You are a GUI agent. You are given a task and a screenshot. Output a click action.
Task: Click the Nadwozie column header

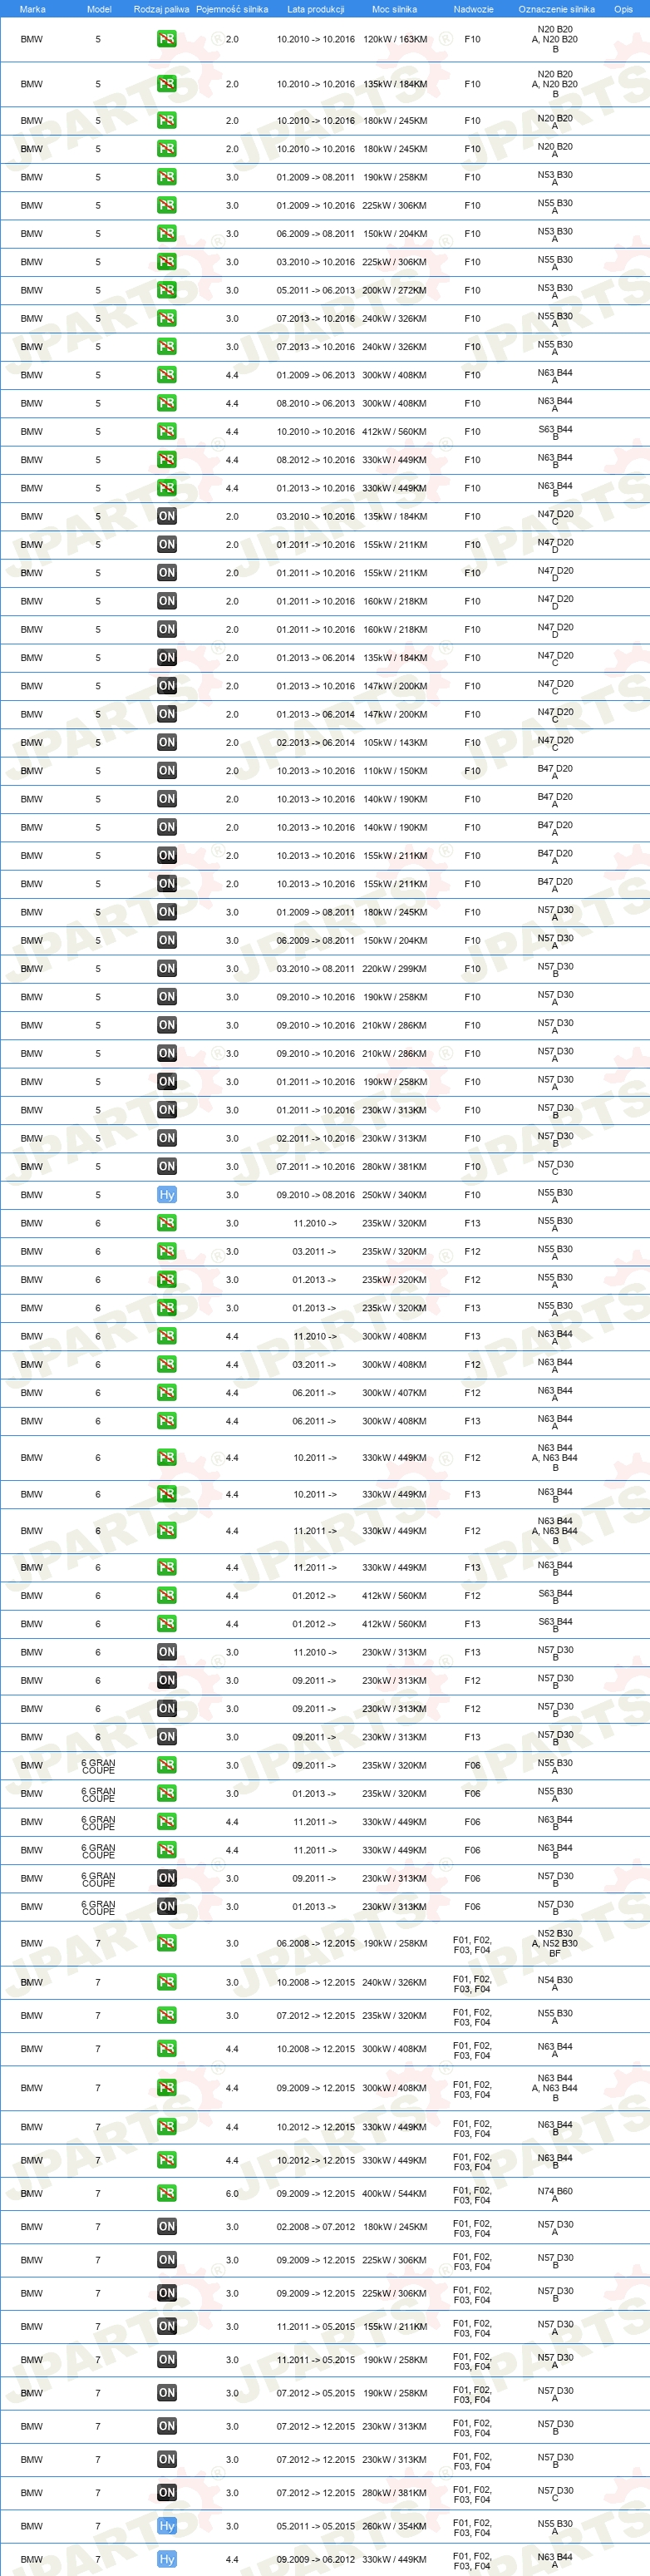pyautogui.click(x=473, y=9)
